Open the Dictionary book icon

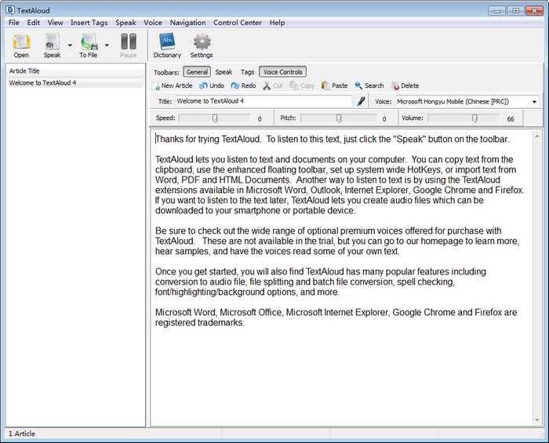coord(167,42)
